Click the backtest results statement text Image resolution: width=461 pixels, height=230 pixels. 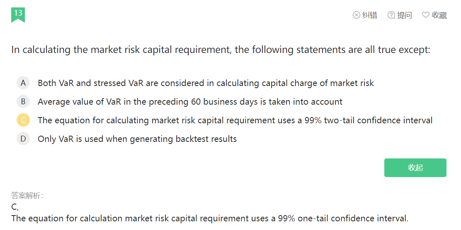click(137, 139)
